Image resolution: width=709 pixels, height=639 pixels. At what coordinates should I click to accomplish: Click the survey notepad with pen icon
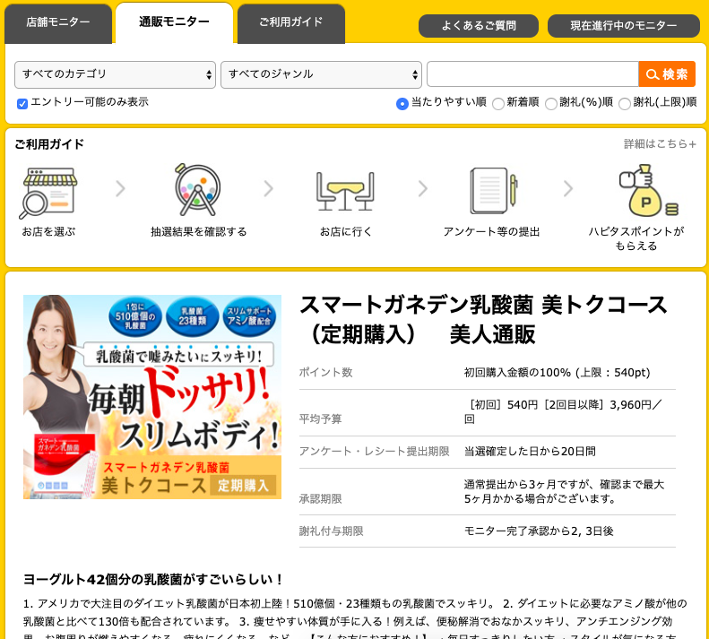(492, 190)
